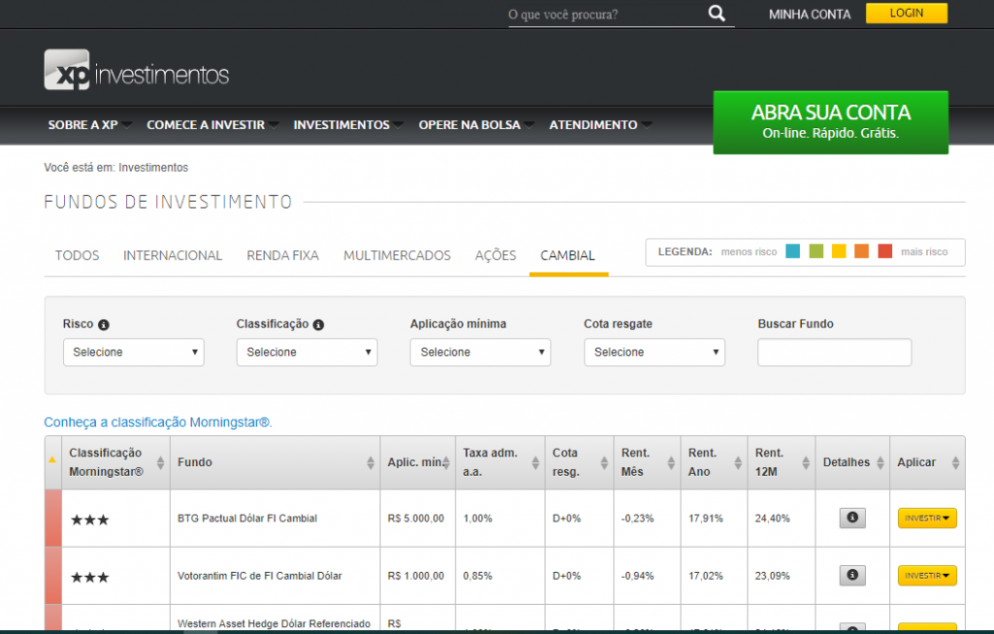Click Votorantim FIC de FI Cambial Dólar name
994x634 pixels.
point(259,576)
